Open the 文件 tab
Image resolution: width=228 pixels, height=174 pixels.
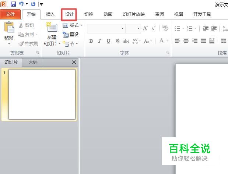pyautogui.click(x=10, y=14)
